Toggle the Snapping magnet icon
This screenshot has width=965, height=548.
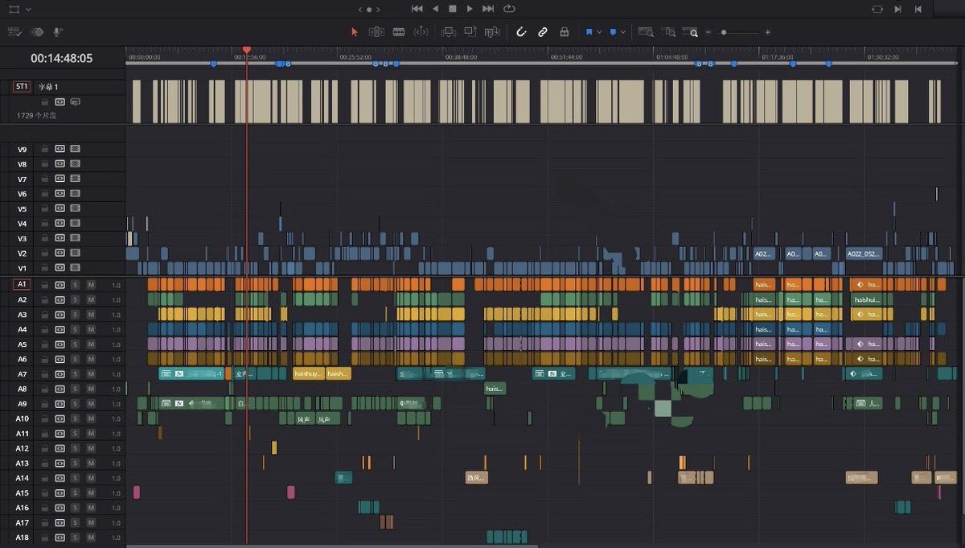click(x=521, y=32)
